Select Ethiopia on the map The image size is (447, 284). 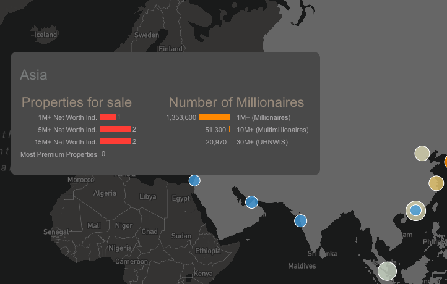(207, 251)
